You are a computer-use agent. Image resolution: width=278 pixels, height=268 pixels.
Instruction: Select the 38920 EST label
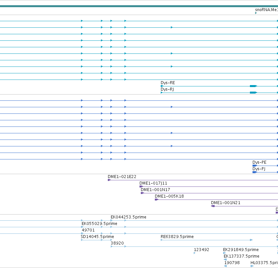[117, 244]
